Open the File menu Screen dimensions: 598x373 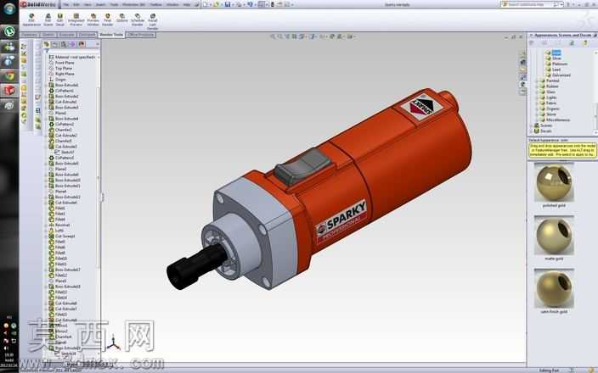[x=66, y=4]
